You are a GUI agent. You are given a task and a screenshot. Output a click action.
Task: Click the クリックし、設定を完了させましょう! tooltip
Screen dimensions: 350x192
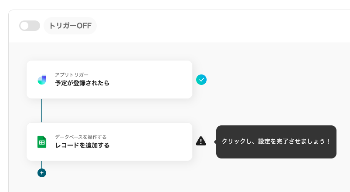(276, 141)
